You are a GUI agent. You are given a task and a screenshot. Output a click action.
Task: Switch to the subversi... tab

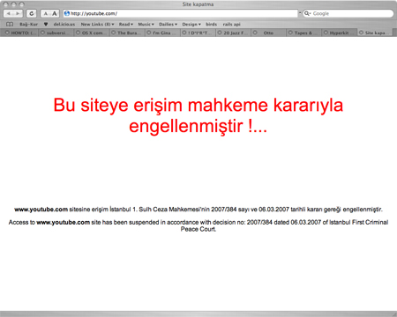coord(56,33)
